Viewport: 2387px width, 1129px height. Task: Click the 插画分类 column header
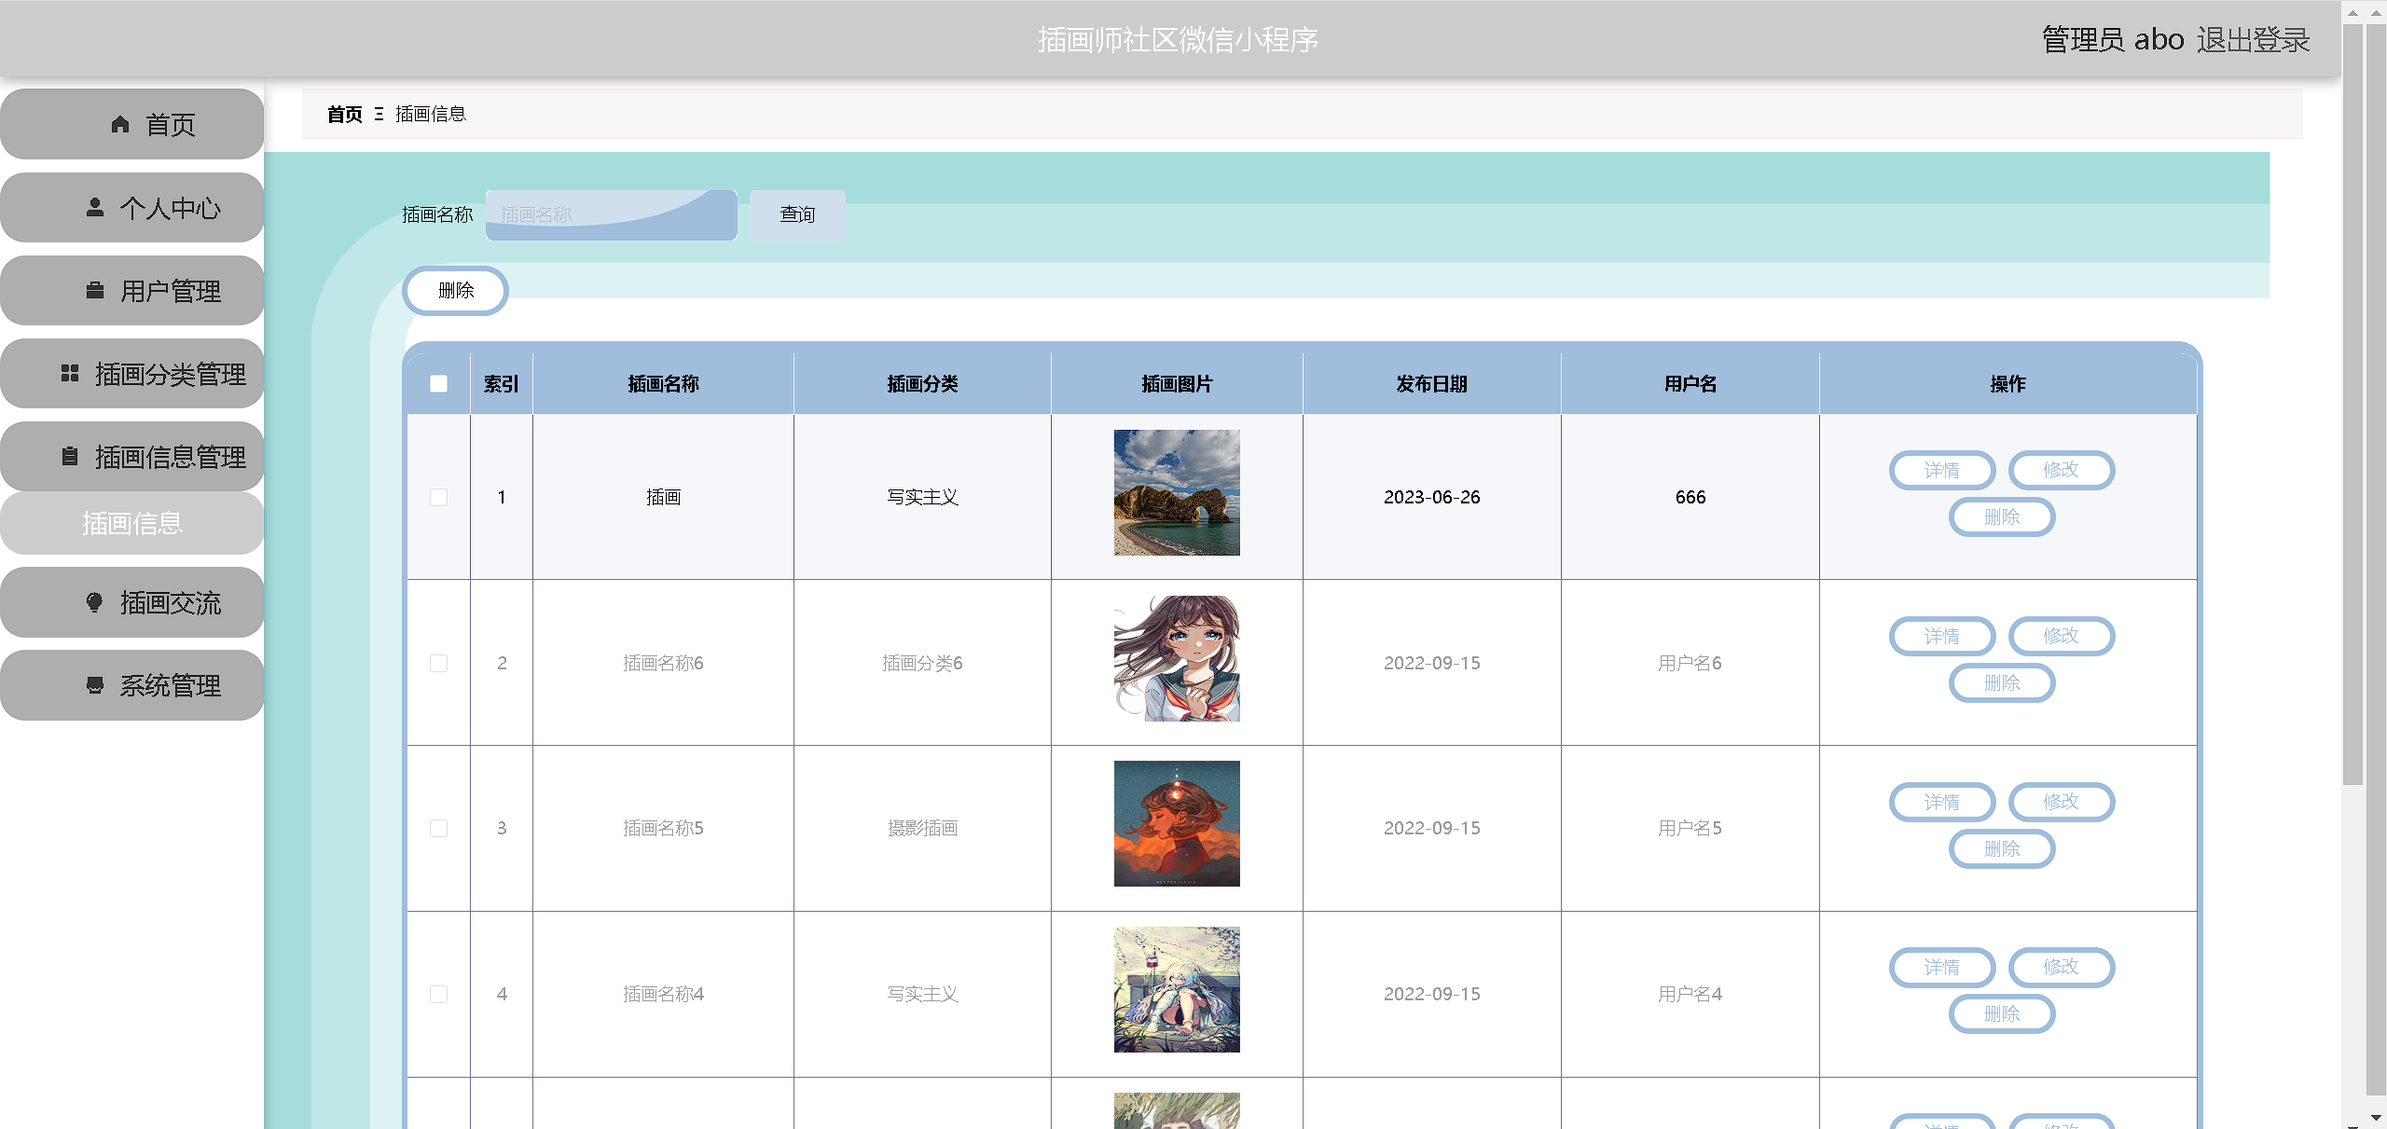[922, 383]
